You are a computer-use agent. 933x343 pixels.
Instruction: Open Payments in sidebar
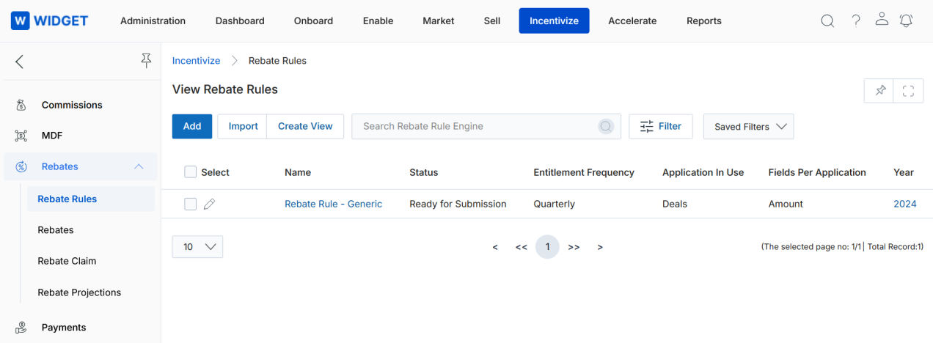coord(64,328)
